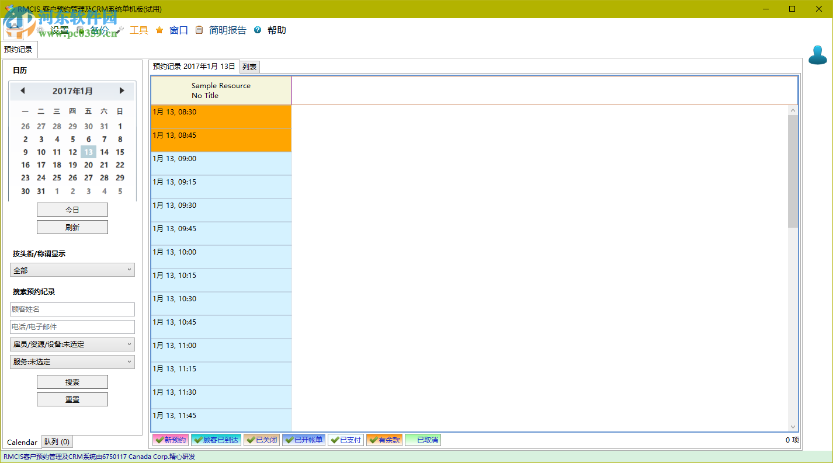Toggle the 新预约 status filter
This screenshot has height=463, width=833.
[170, 440]
